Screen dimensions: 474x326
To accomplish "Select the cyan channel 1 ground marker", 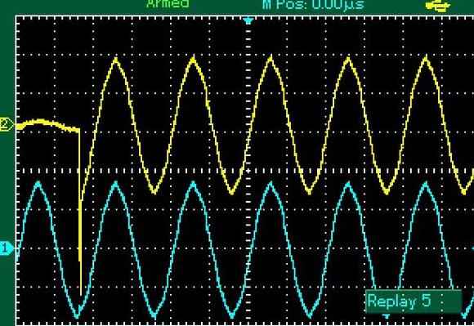I will coord(7,248).
